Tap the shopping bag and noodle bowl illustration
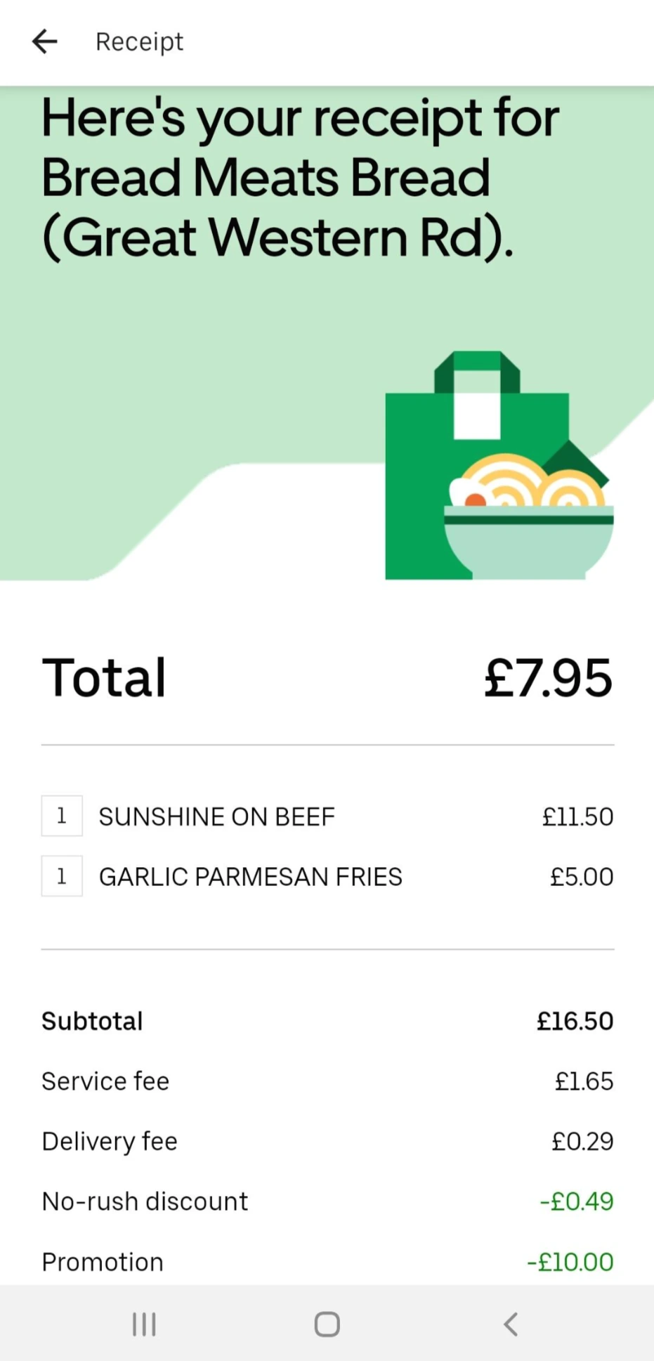Screen dimensions: 654x1361 coord(499,466)
